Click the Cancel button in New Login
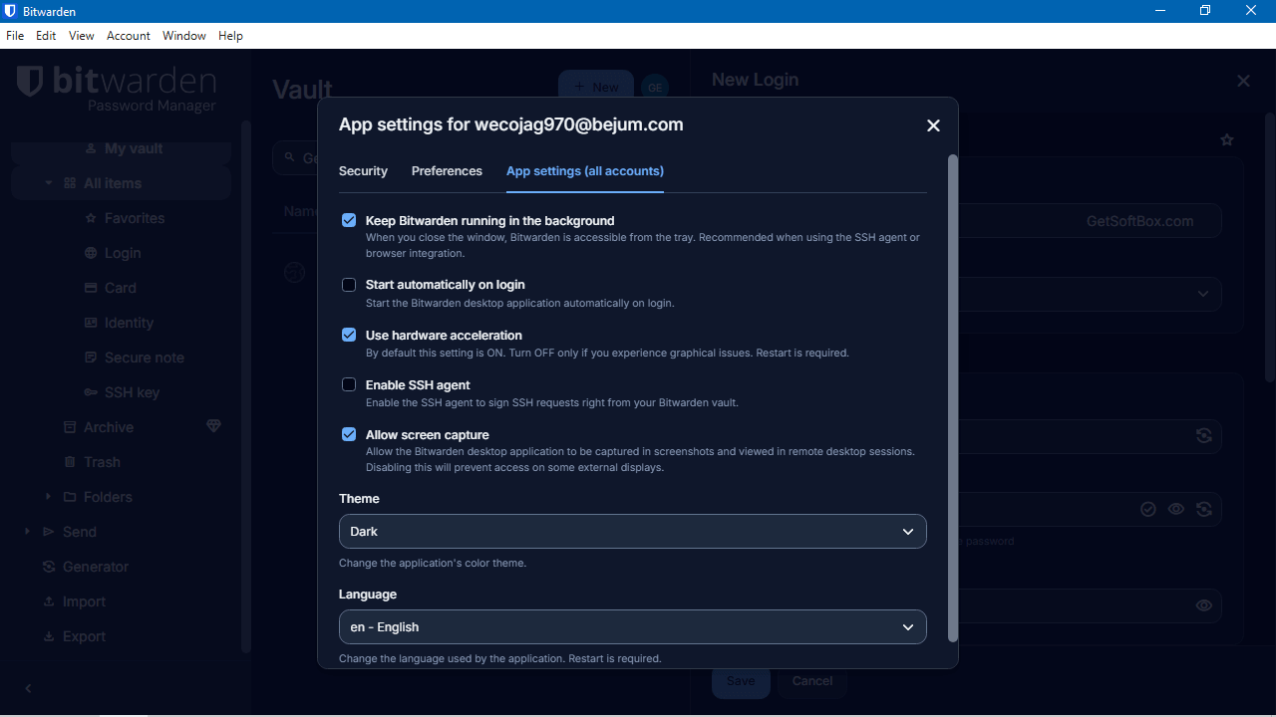The image size is (1276, 717). [x=812, y=681]
